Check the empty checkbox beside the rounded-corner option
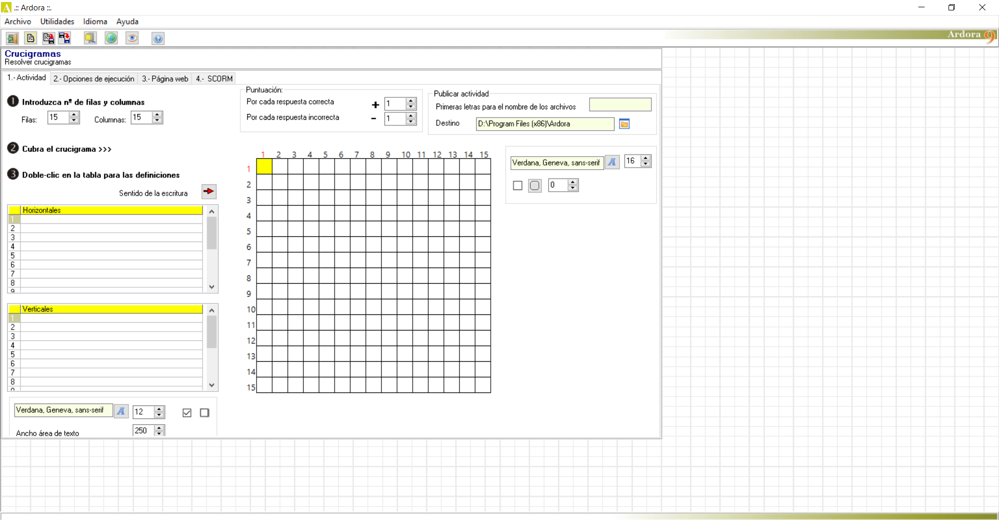Viewport: 999px width, 520px height. [x=517, y=185]
